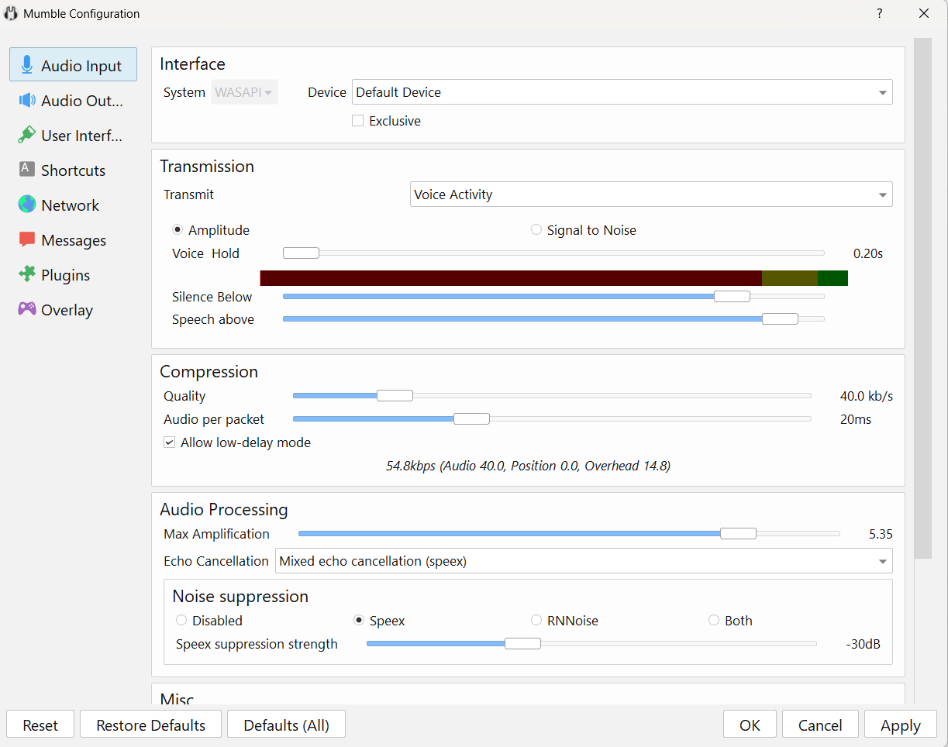
Task: Select the User Interface paintbrush icon
Action: tap(27, 135)
